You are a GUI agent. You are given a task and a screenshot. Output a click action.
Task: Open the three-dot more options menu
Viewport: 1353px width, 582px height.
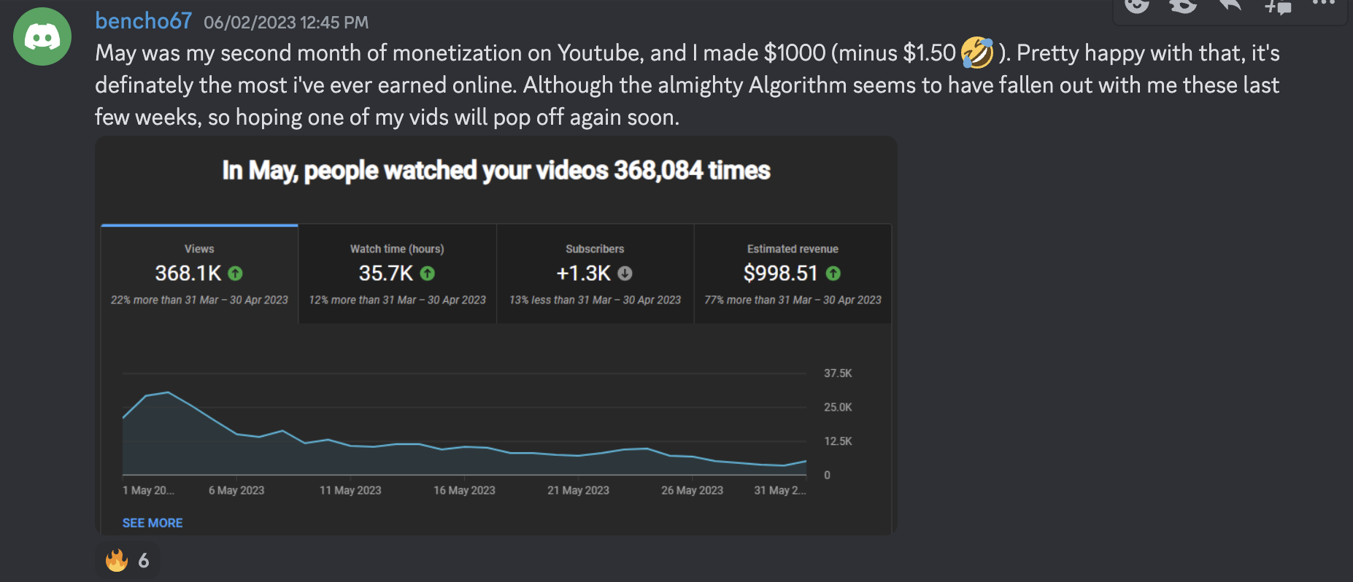pos(1323,4)
